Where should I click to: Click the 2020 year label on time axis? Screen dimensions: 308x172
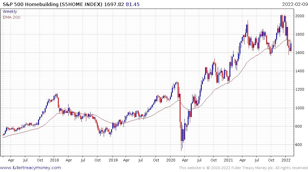coord(170,160)
